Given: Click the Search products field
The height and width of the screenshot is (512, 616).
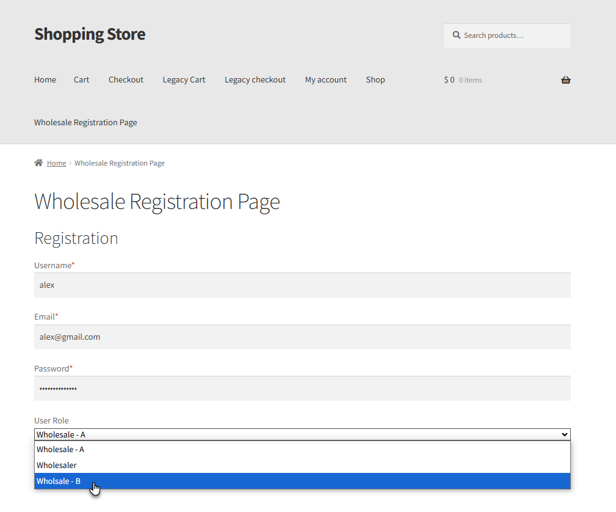Looking at the screenshot, I should 507,35.
